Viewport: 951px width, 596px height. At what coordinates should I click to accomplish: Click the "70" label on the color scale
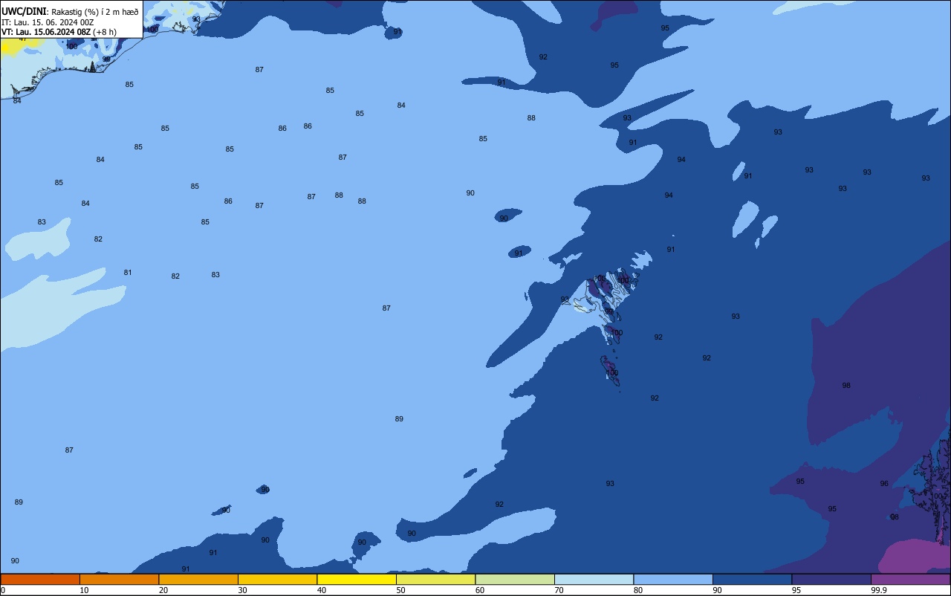point(559,590)
